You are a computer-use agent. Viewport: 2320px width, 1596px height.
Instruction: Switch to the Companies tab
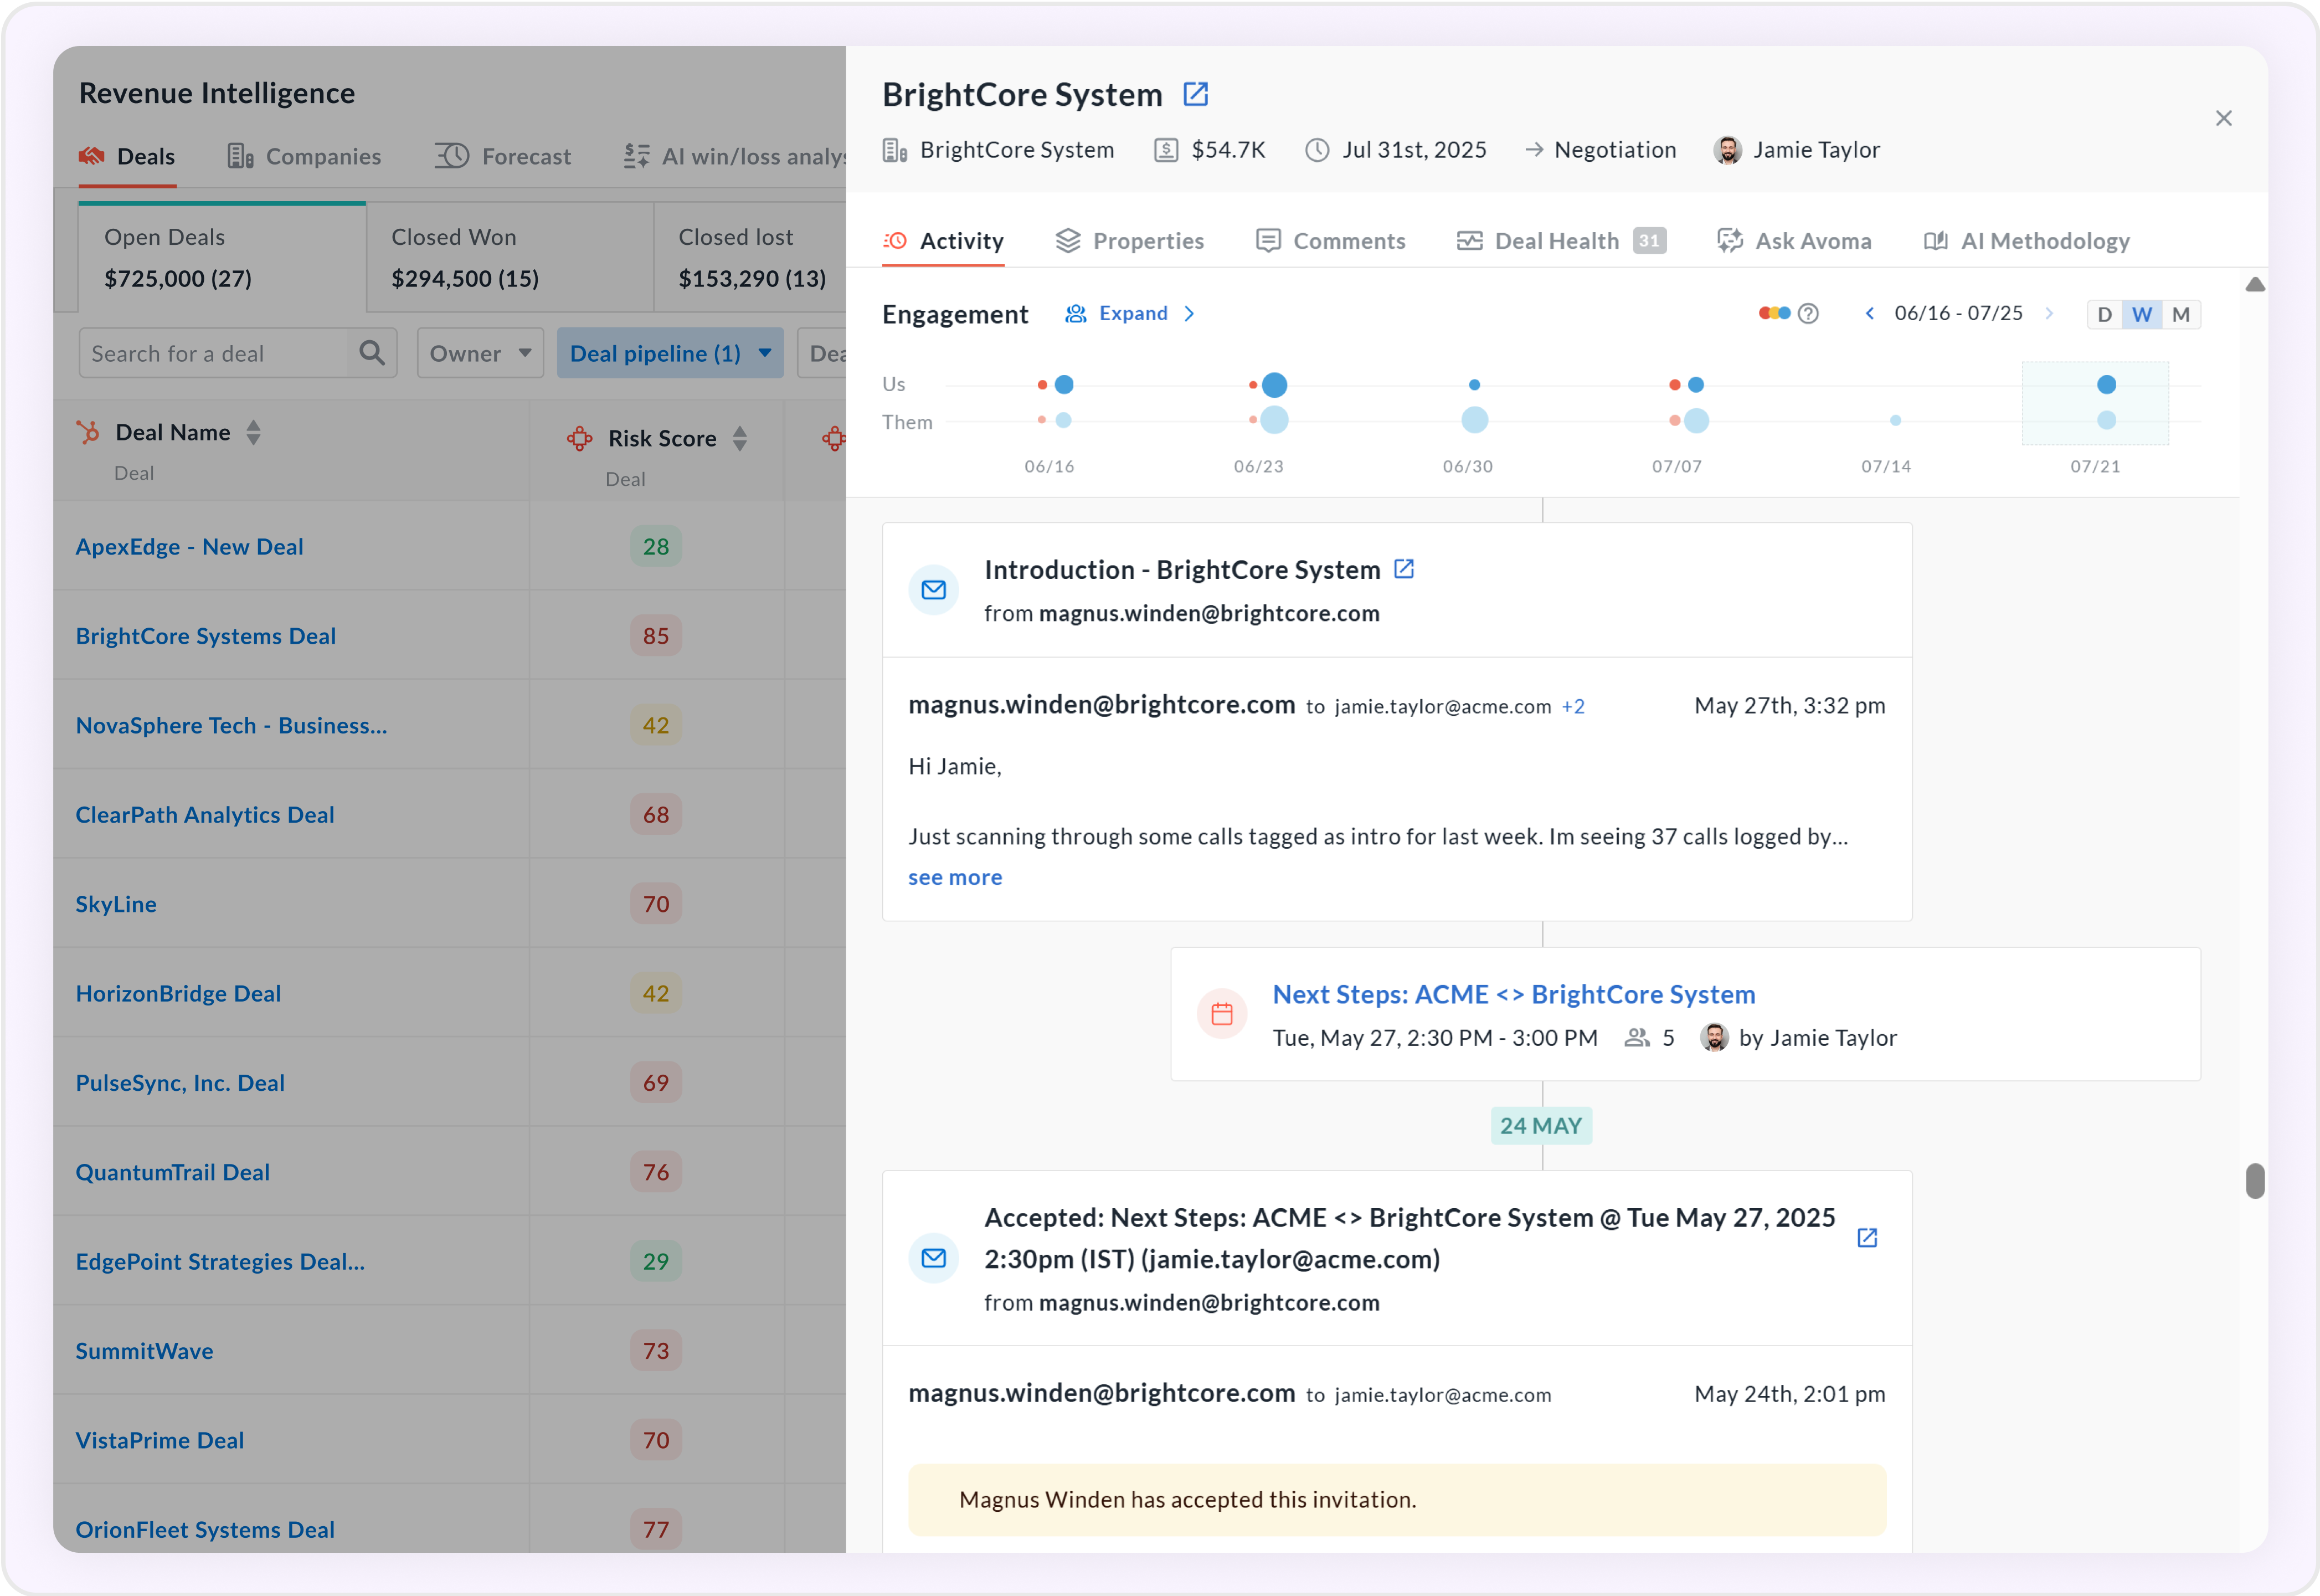304,156
